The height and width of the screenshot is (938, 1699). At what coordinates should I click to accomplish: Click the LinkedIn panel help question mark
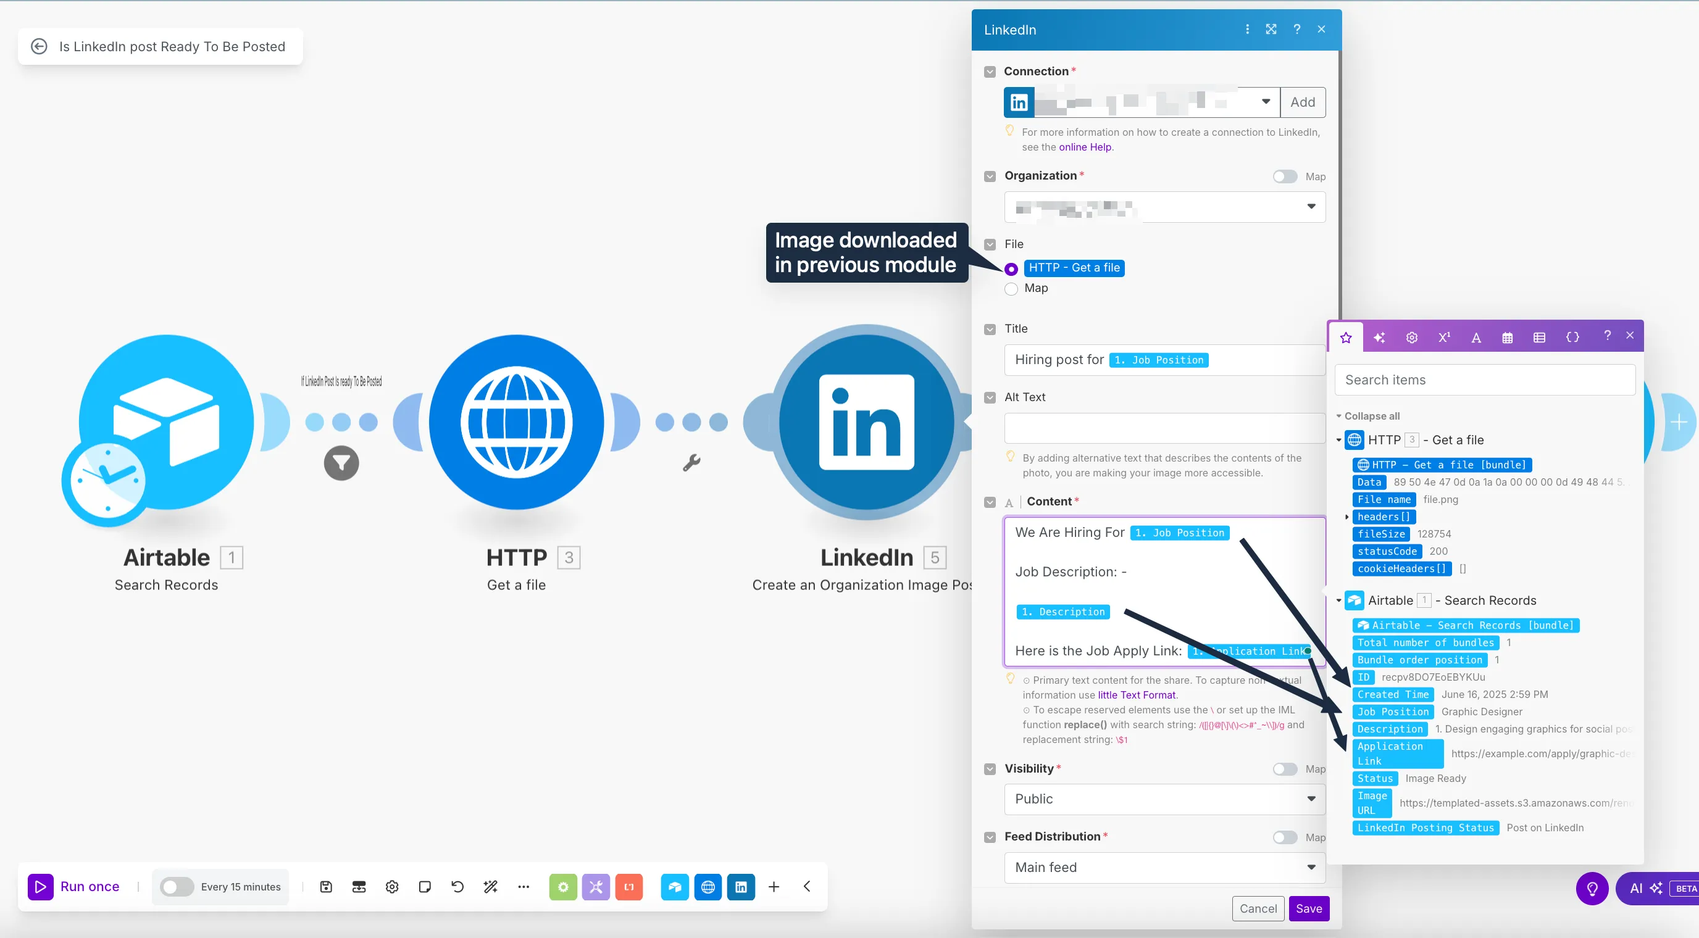pyautogui.click(x=1296, y=29)
